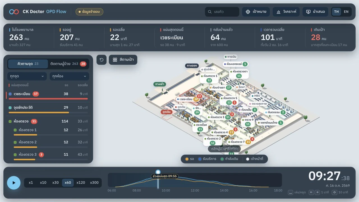Set playback speed to x1
The width and height of the screenshot is (359, 202).
(x=31, y=183)
